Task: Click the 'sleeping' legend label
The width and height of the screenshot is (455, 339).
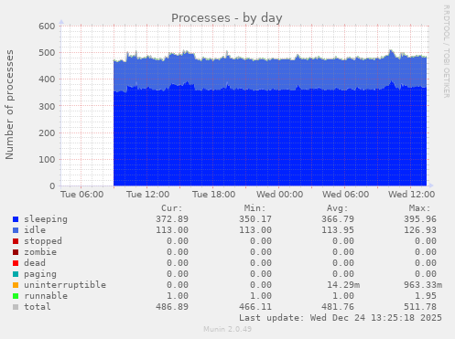Action: [46, 219]
